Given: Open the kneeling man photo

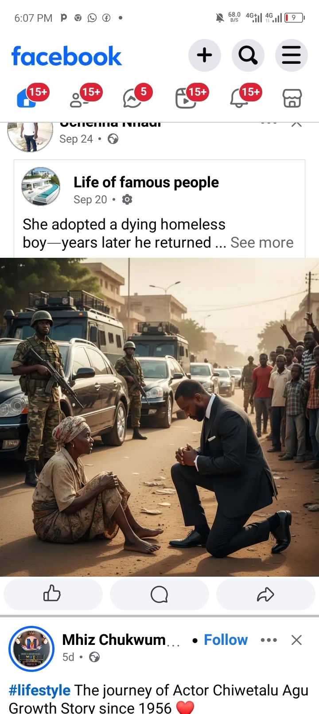Looking at the screenshot, I should [159, 417].
